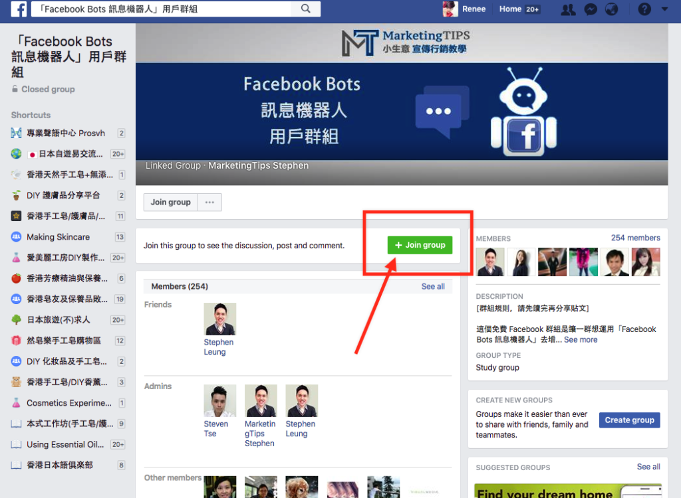Viewport: 681px width, 498px height.
Task: Go to Renee's profile
Action: (x=474, y=9)
